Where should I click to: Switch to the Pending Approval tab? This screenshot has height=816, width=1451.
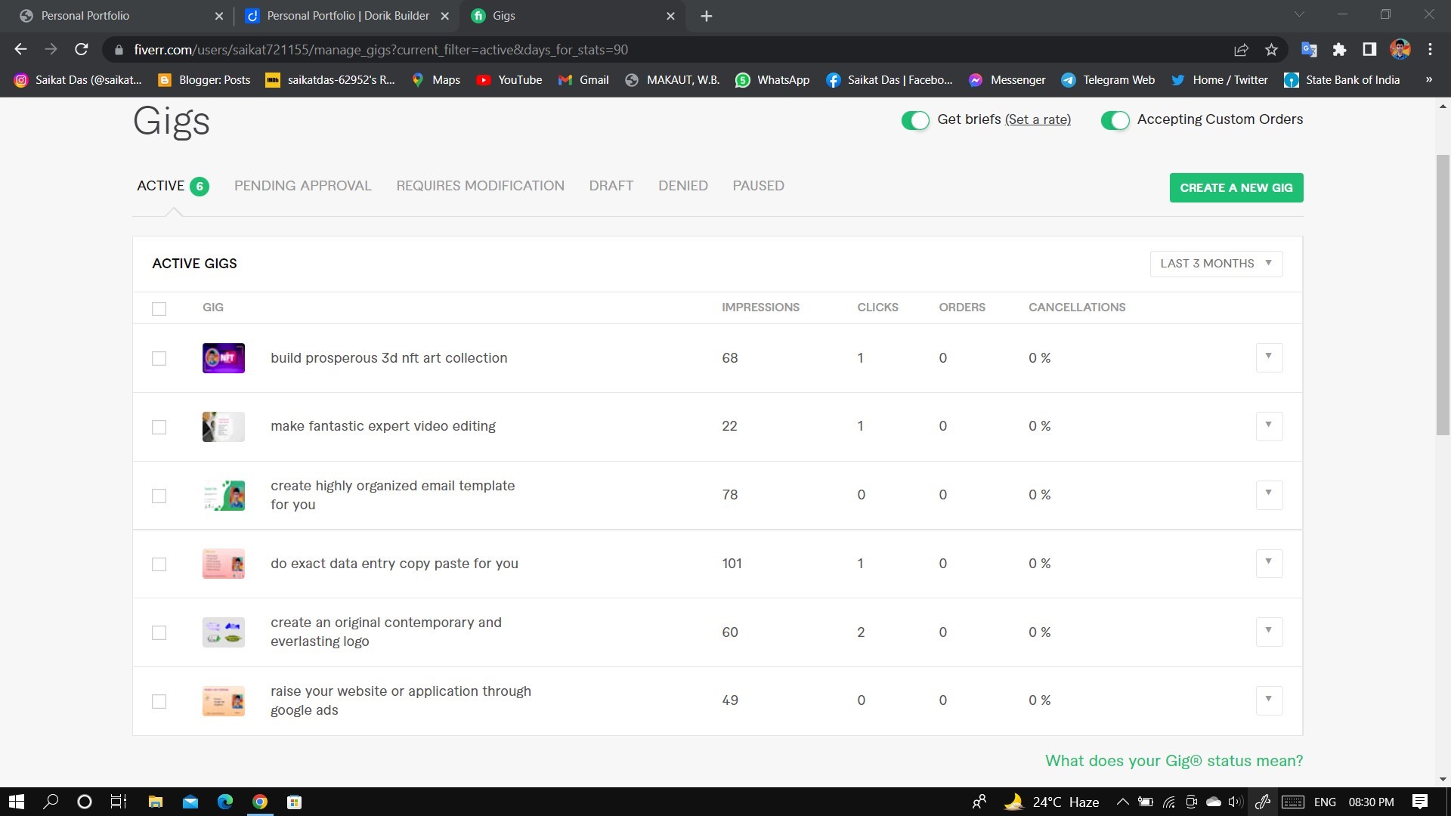[302, 186]
